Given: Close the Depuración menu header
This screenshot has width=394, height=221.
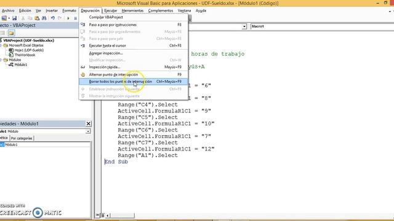Looking at the screenshot, I should 90,10.
